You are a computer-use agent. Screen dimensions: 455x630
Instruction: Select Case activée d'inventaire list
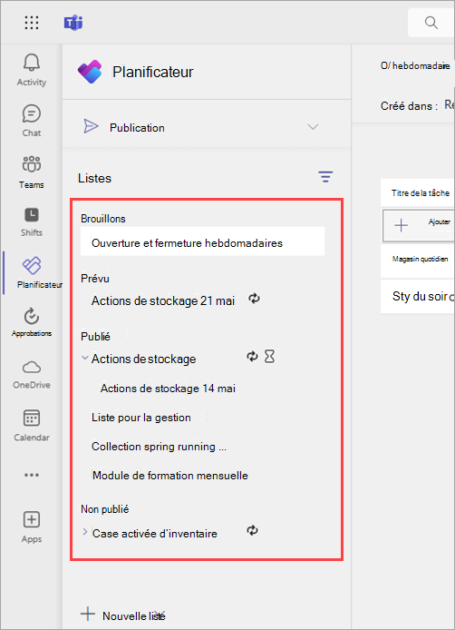pos(154,534)
